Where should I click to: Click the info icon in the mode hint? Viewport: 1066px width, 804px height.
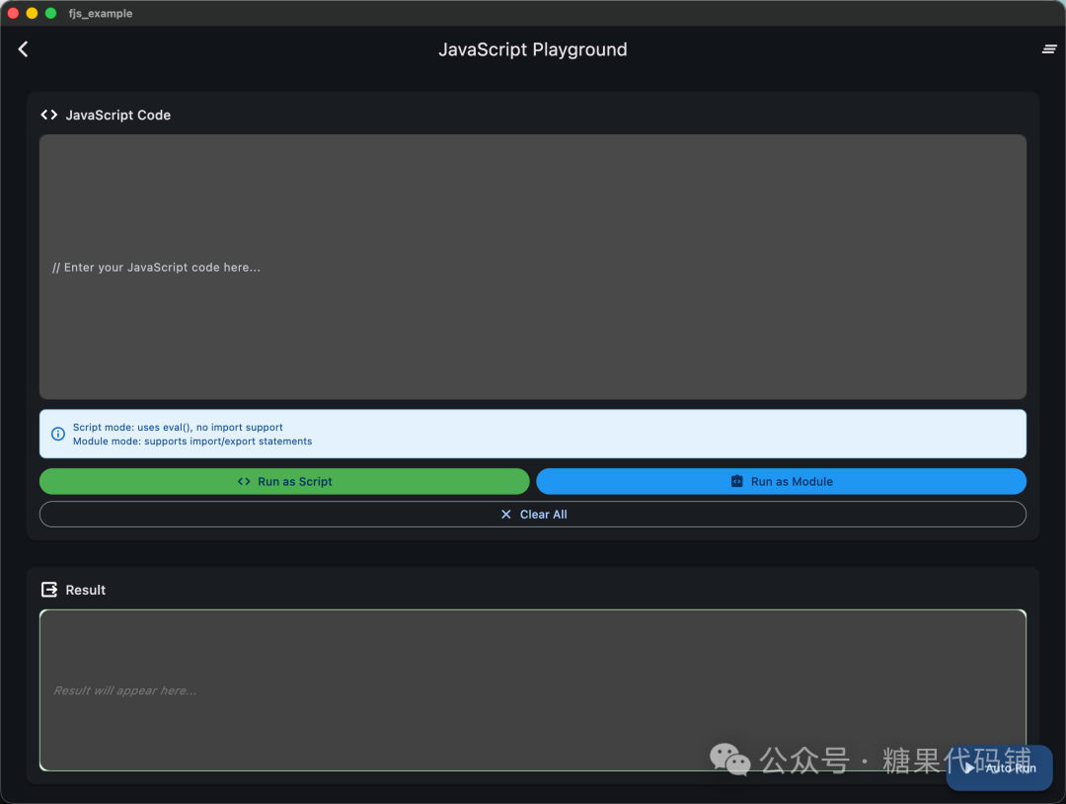[58, 434]
